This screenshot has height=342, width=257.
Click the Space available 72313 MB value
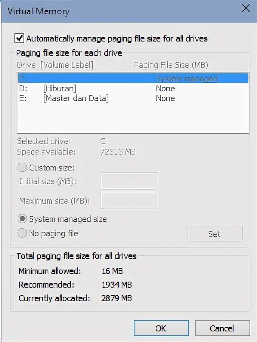(x=118, y=152)
